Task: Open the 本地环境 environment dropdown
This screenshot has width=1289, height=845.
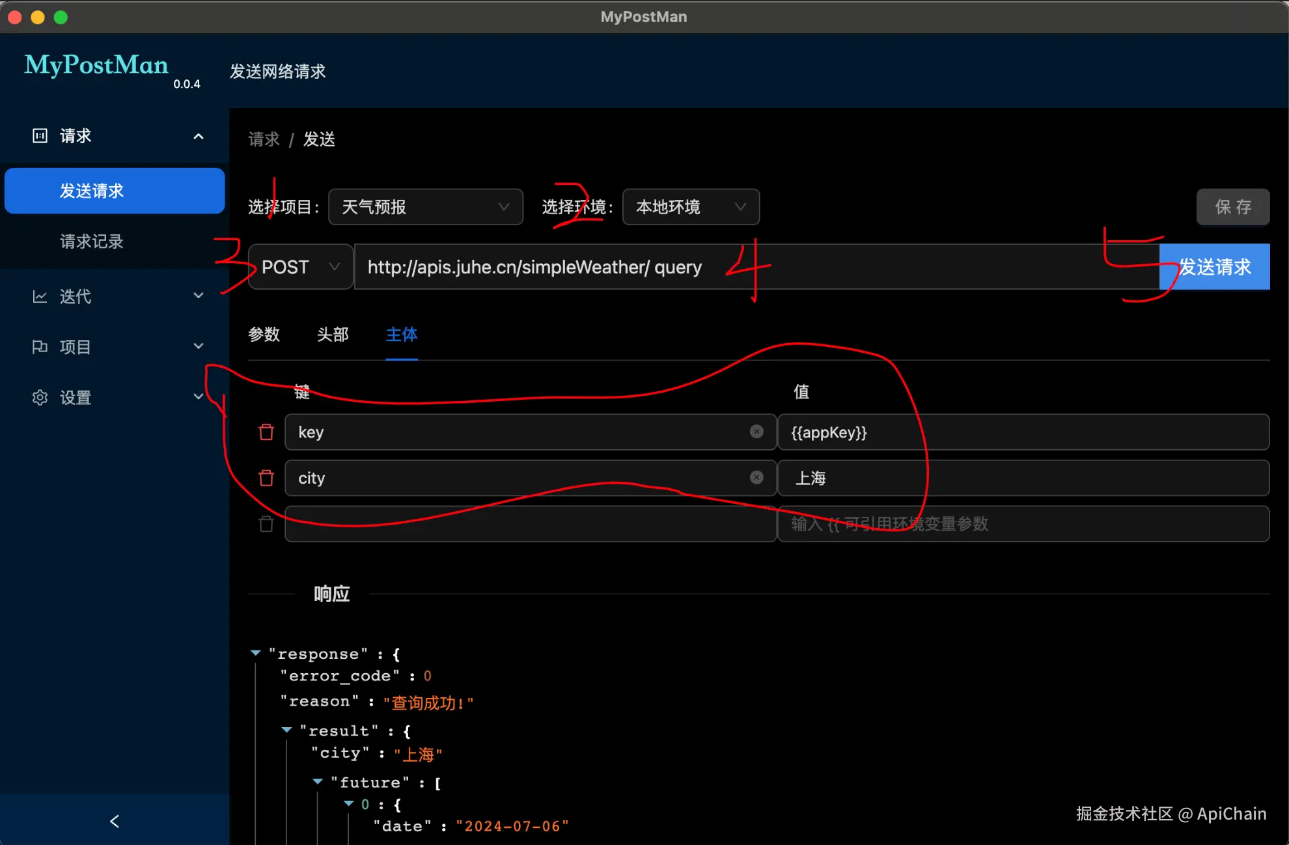Action: tap(690, 207)
